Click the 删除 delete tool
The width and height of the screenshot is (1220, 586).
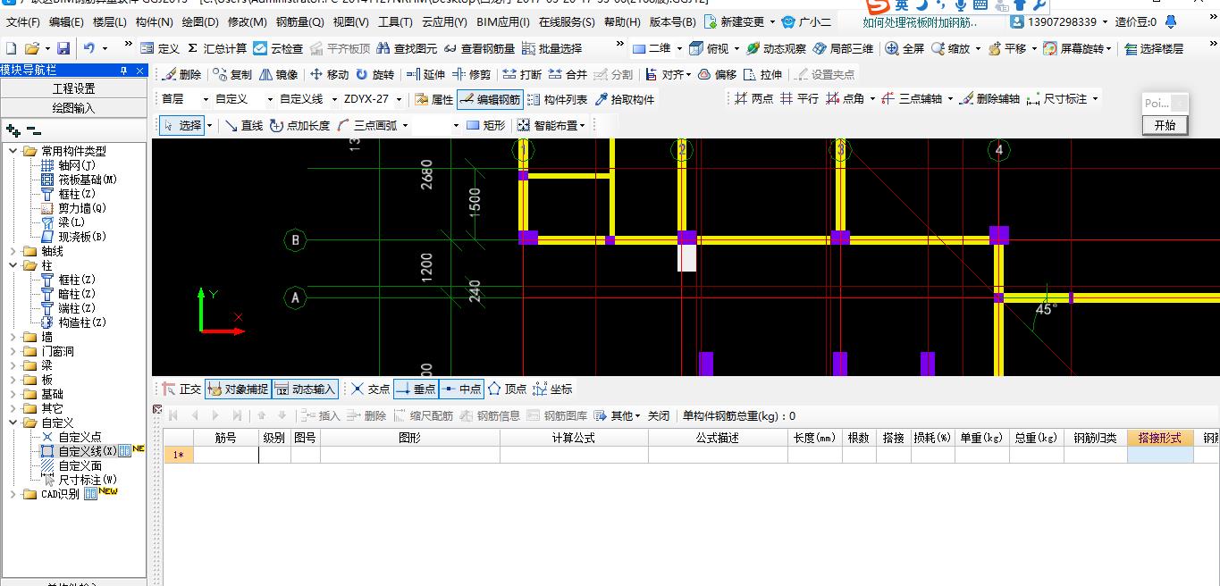point(181,74)
